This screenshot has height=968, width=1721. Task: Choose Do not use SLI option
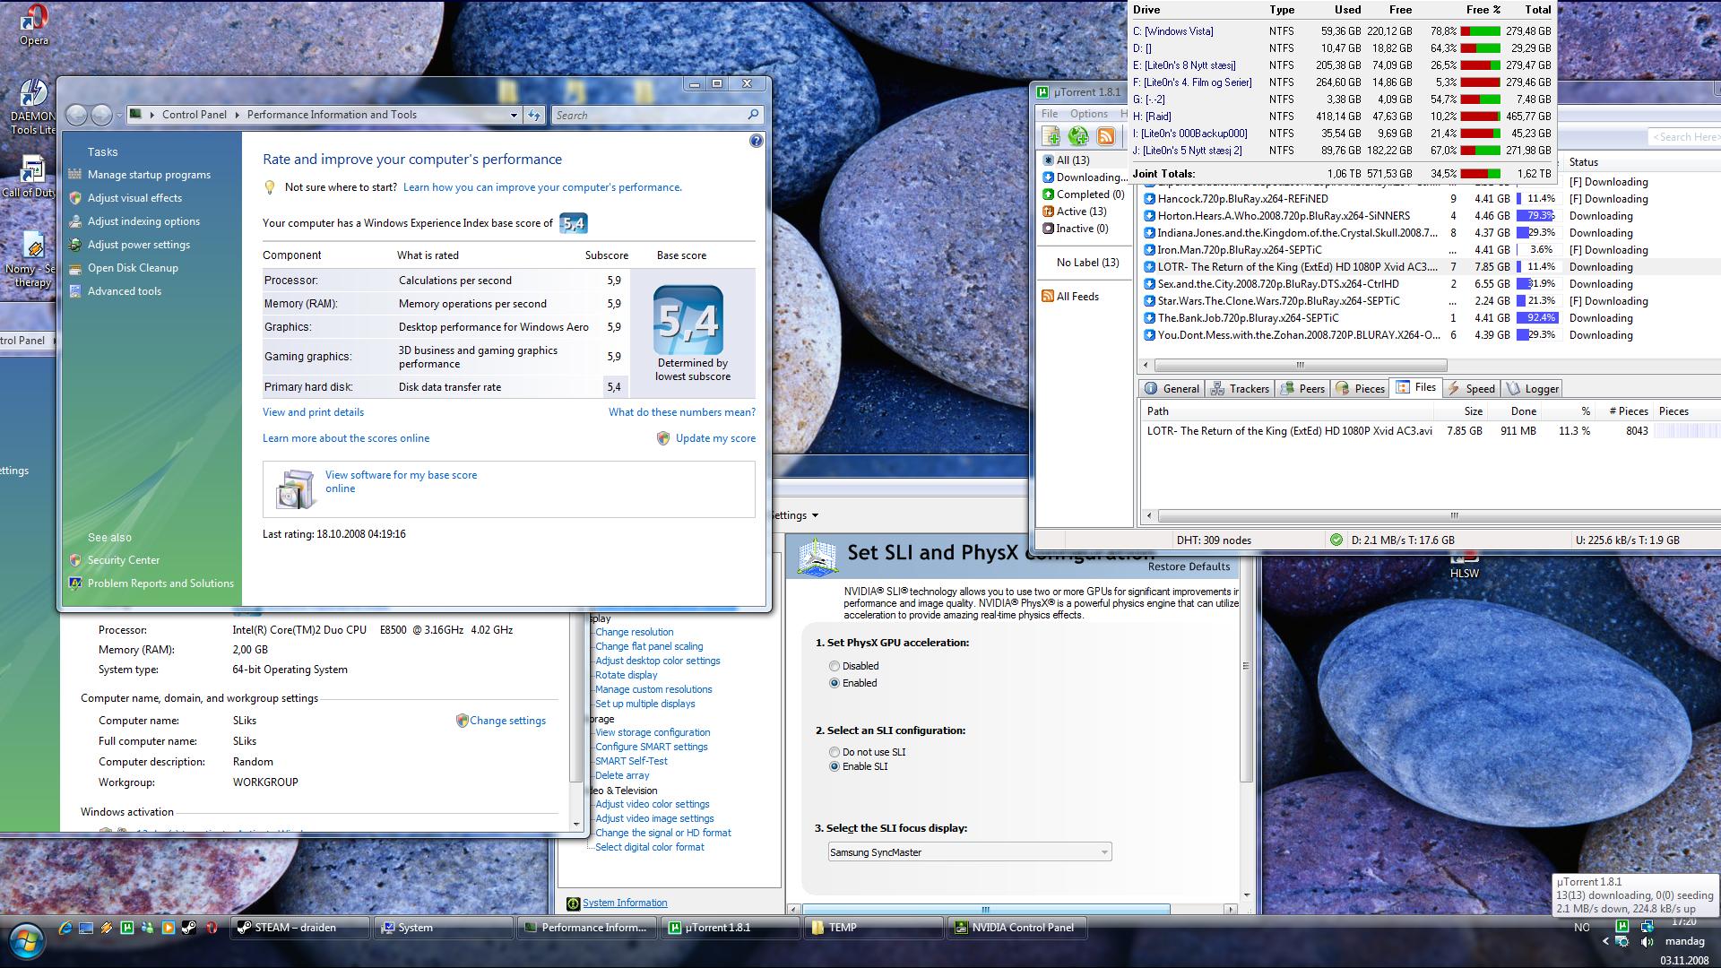(x=835, y=752)
